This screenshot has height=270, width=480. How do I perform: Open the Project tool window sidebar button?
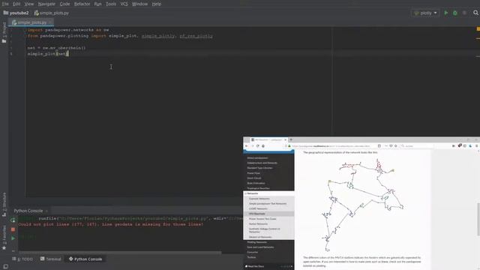4,32
